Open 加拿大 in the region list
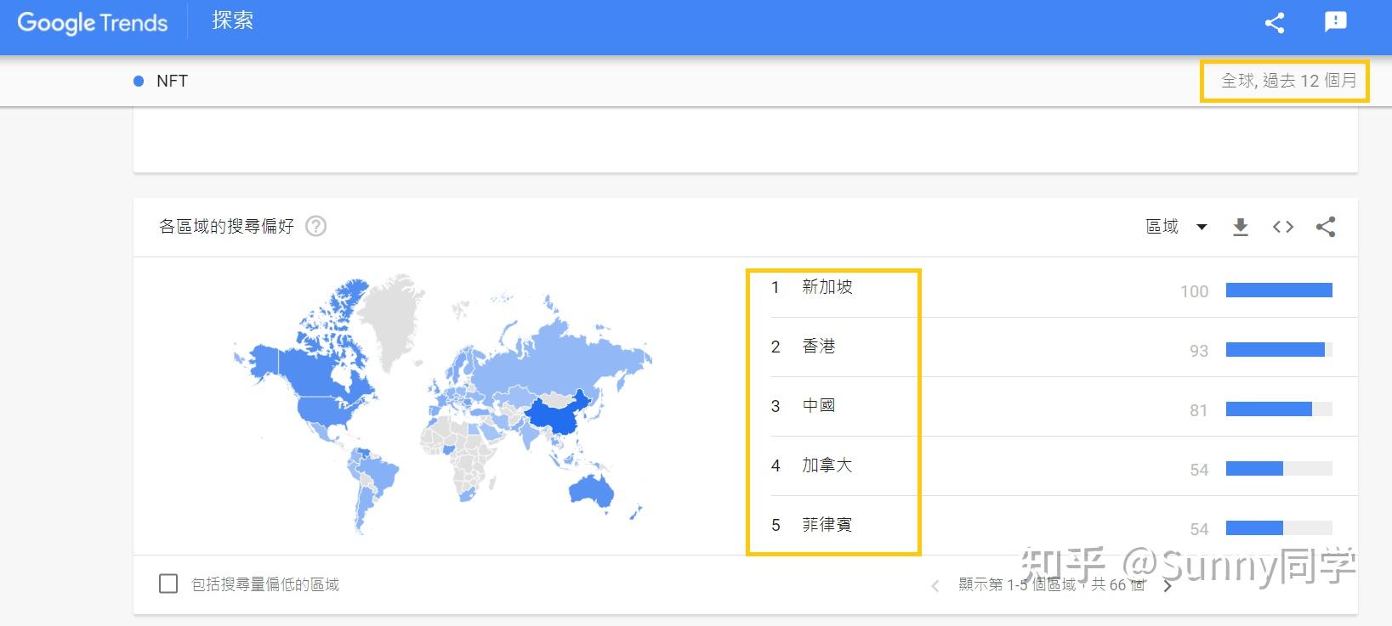Image resolution: width=1392 pixels, height=626 pixels. coord(827,465)
